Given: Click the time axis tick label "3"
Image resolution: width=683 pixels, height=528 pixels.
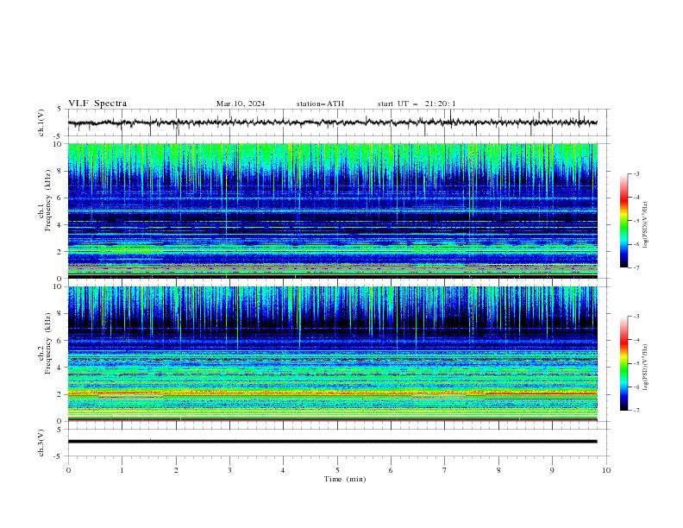Looking at the screenshot, I should [229, 470].
